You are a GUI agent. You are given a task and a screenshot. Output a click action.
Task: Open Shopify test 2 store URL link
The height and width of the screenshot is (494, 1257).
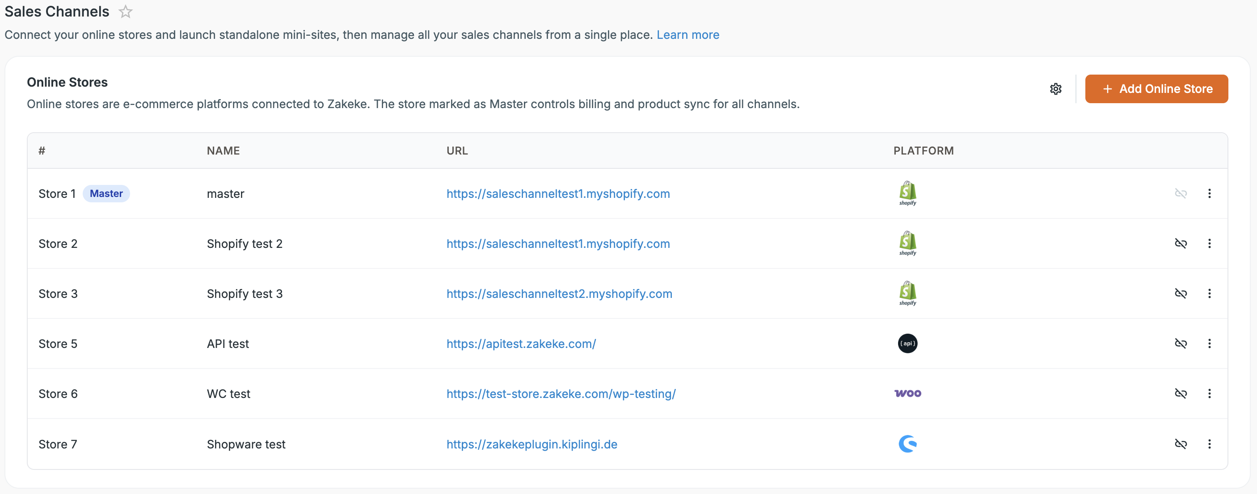[558, 243]
